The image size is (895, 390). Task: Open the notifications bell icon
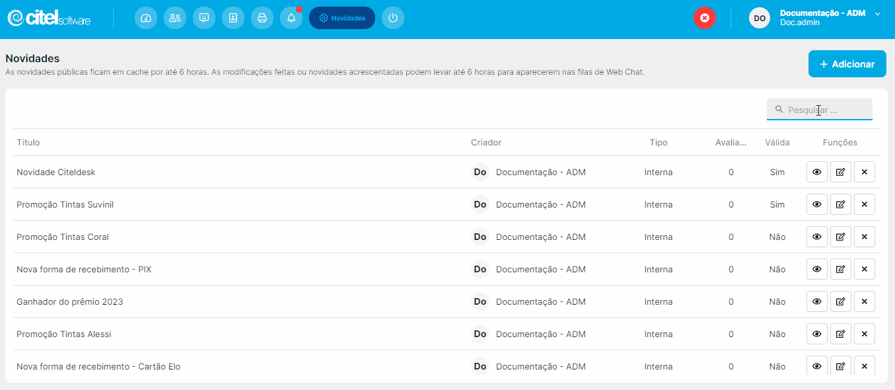point(291,18)
